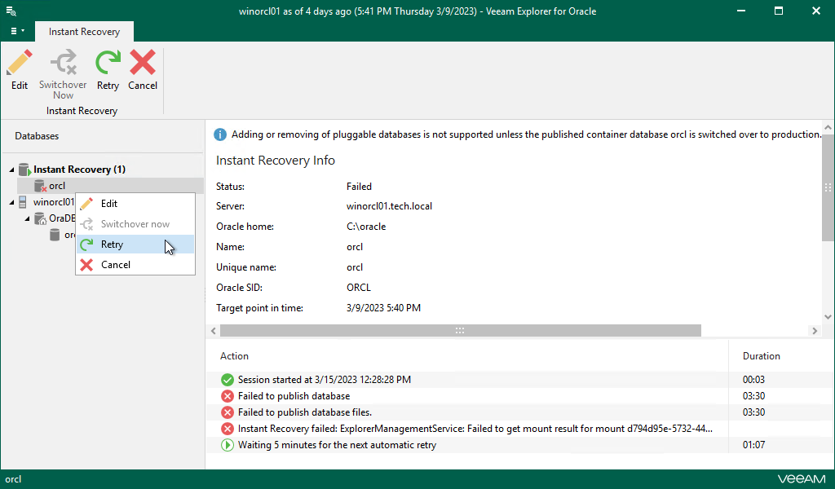
Task: Select the orcl database under Instant Recovery
Action: click(56, 186)
